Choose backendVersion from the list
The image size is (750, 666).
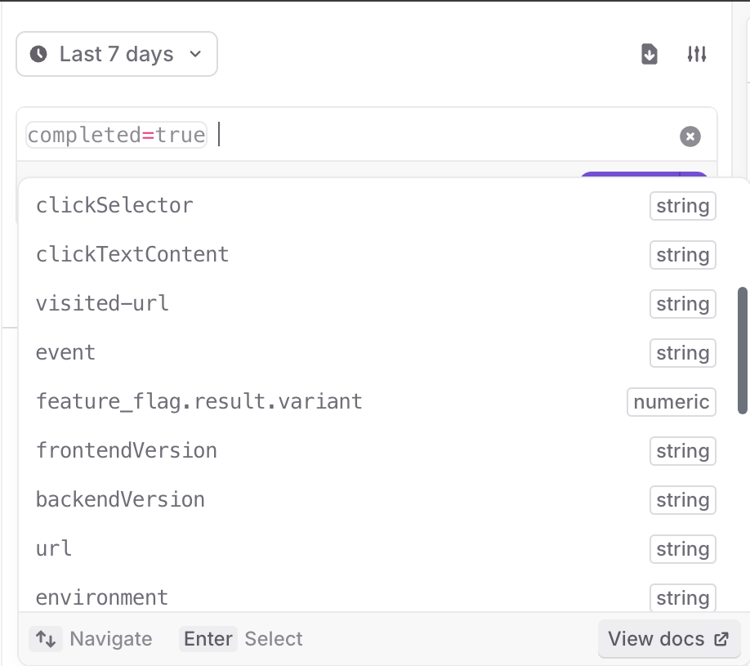pyautogui.click(x=120, y=500)
